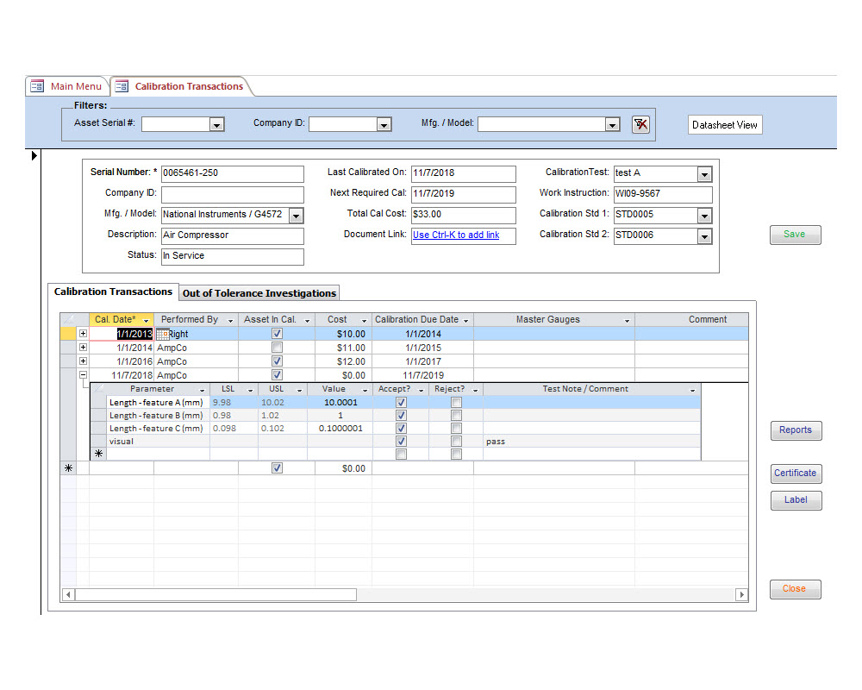
Task: Go to the Main Menu tab
Action: coord(75,86)
